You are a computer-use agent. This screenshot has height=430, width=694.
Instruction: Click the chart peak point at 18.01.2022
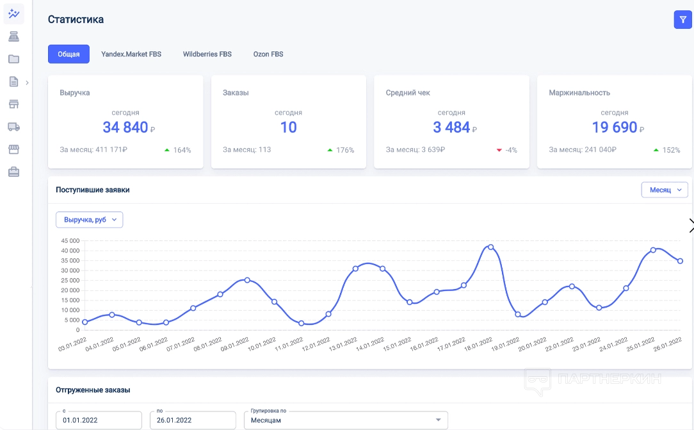[x=490, y=247]
